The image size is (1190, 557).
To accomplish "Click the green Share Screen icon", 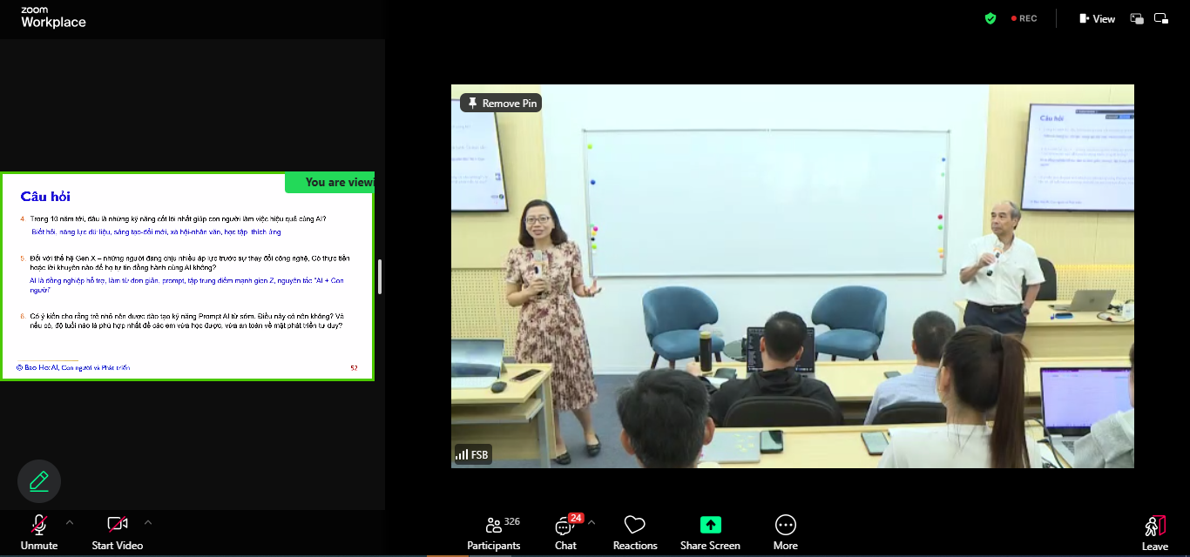I will click(x=710, y=525).
